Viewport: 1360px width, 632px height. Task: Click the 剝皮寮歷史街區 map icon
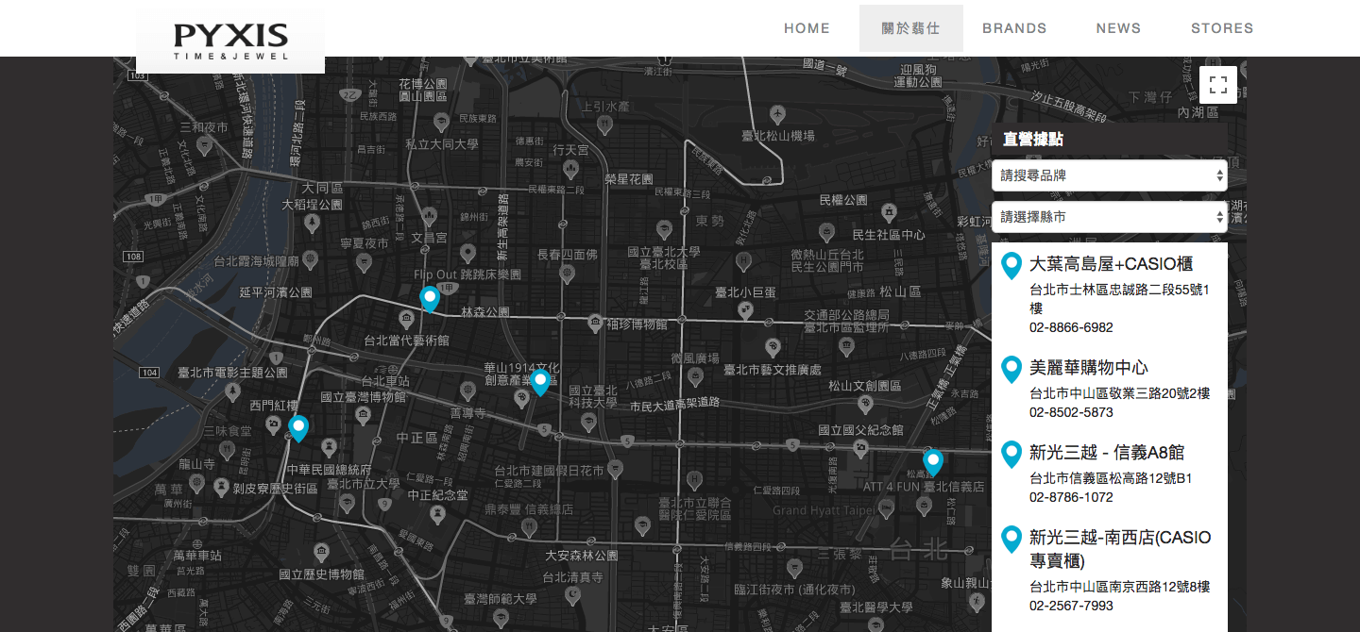[x=222, y=488]
